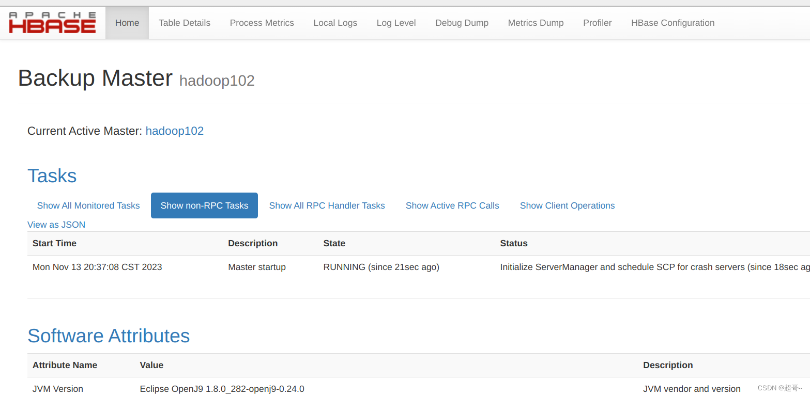This screenshot has width=810, height=396.
Task: Select the 'Eclipse OpenJ9 1.8.0_282-openj9-0.24.0' value
Action: coord(222,389)
